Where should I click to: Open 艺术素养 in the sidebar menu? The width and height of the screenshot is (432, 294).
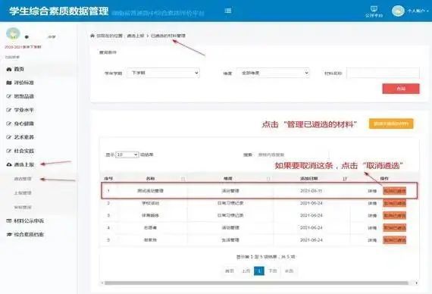[x=24, y=137]
